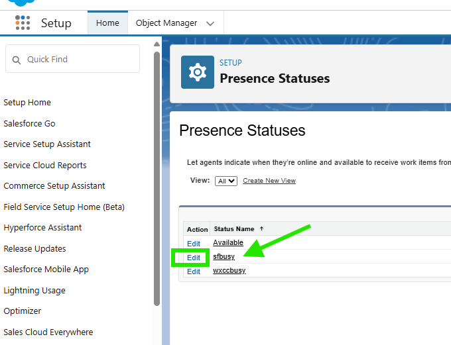Image resolution: width=451 pixels, height=345 pixels.
Task: Switch to the Home tab
Action: coord(107,23)
